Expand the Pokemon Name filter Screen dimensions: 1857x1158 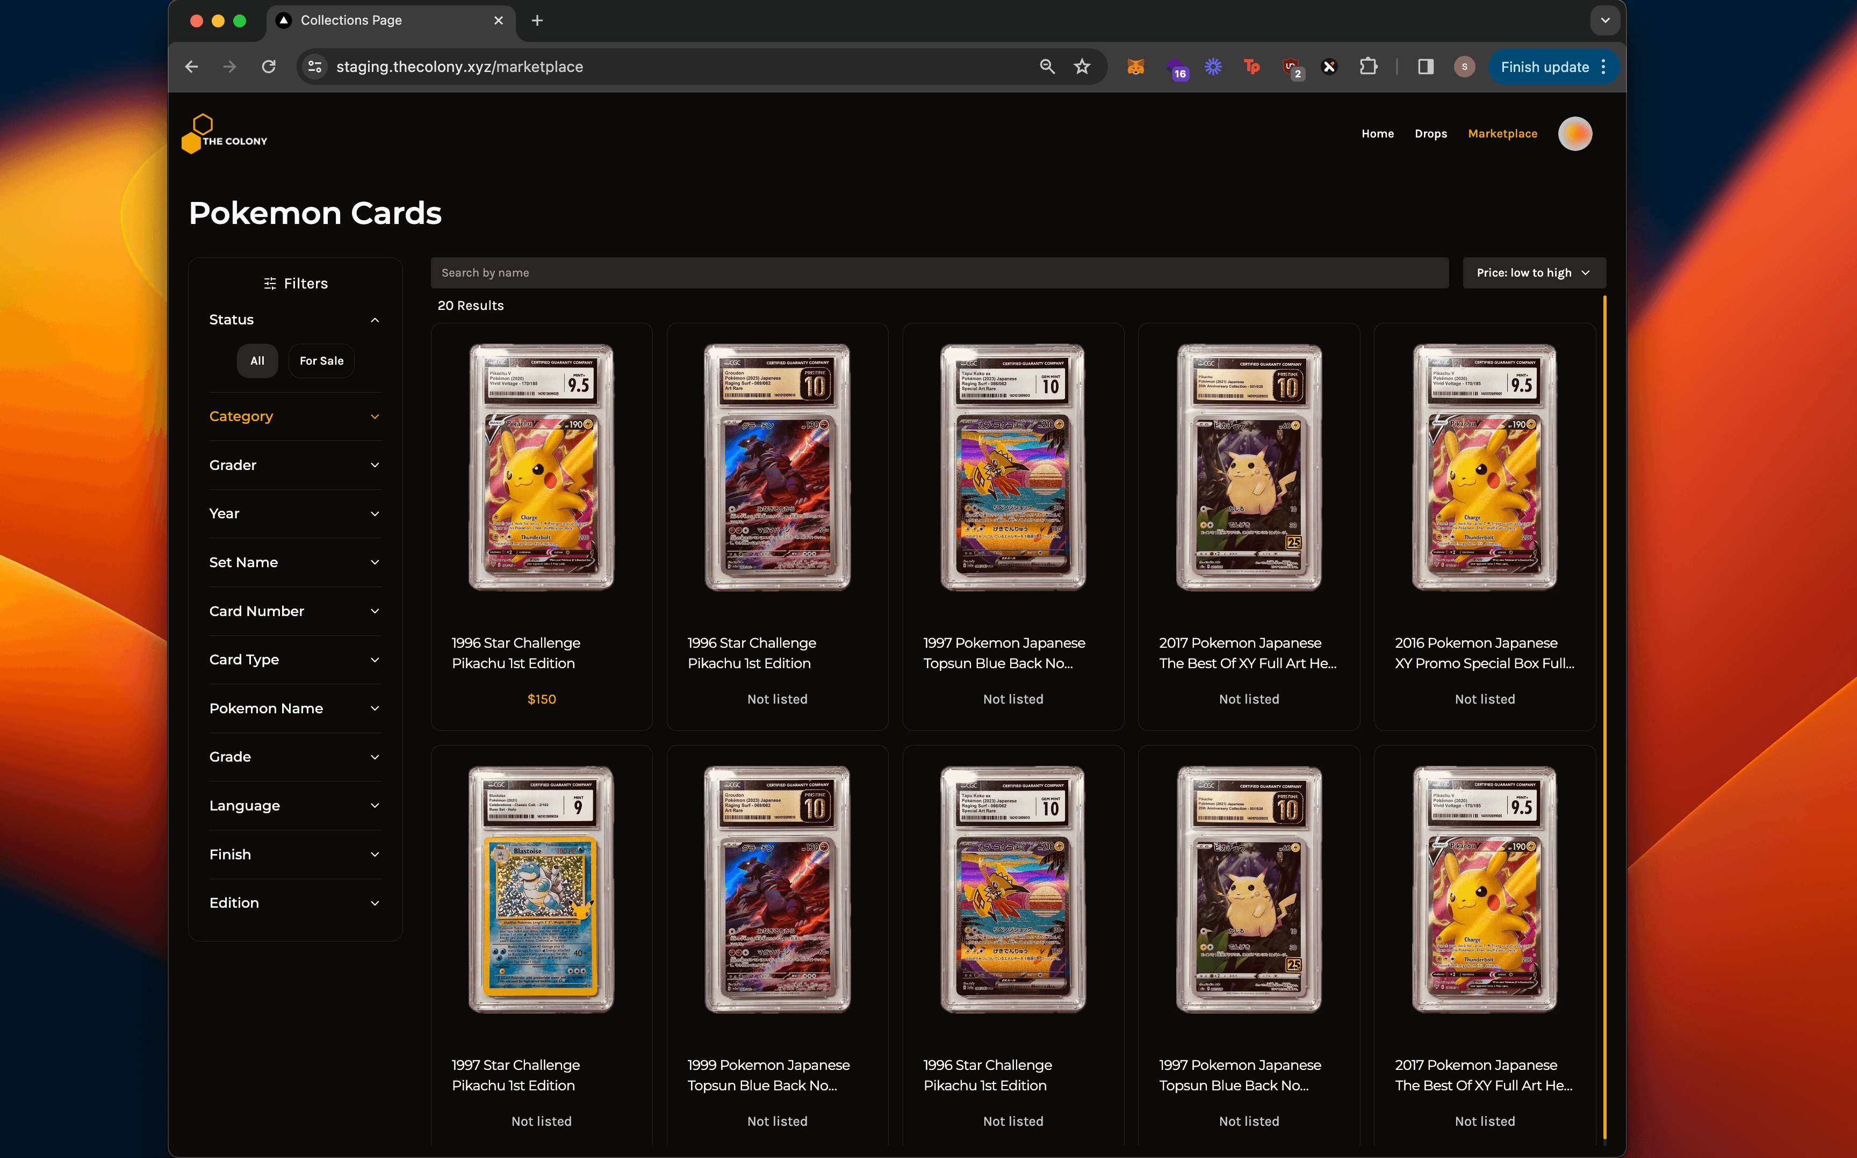(295, 708)
